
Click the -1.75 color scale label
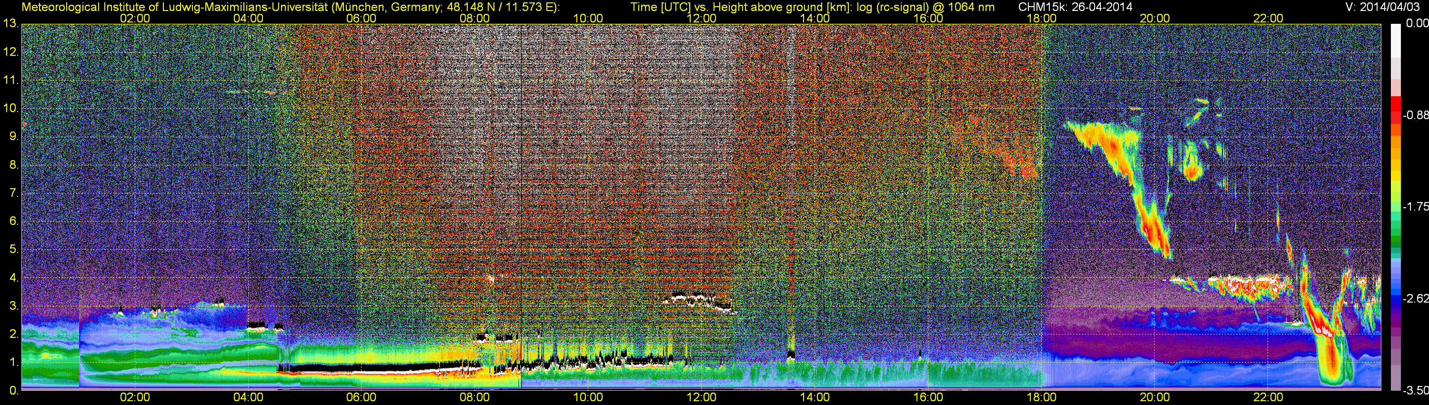[x=1415, y=207]
